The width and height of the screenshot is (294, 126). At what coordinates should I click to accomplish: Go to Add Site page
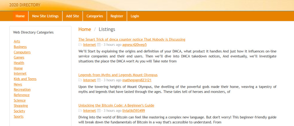click(x=72, y=16)
